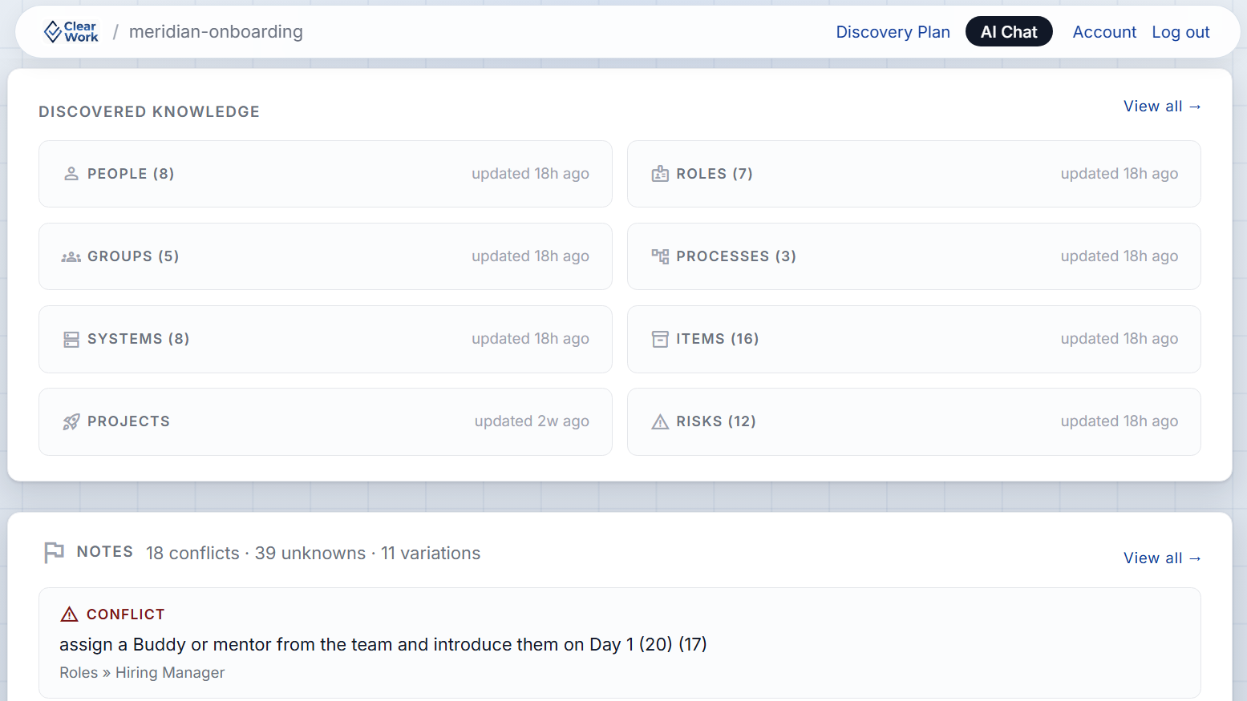Open the GROUPS (5) card
Screen dimensions: 1247x701
tap(326, 256)
